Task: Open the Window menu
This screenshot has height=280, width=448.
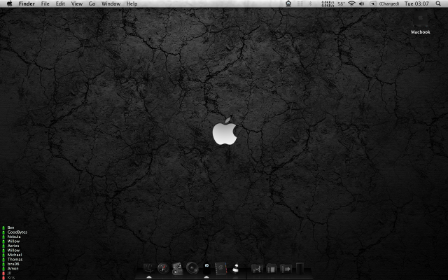Action: 111,3
